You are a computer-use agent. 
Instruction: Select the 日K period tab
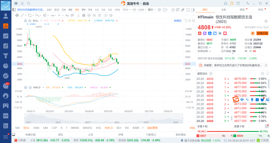(64, 10)
